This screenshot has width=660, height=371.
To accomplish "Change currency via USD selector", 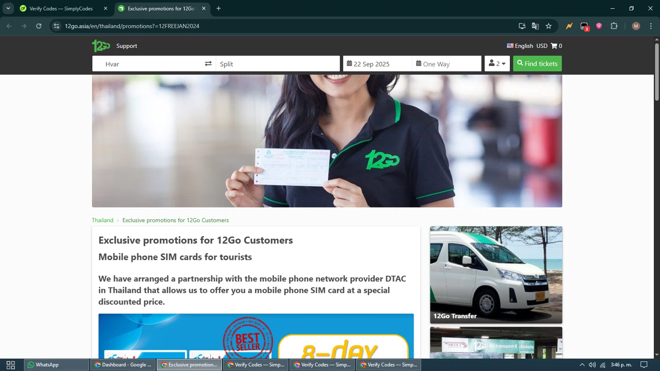I will [x=542, y=46].
